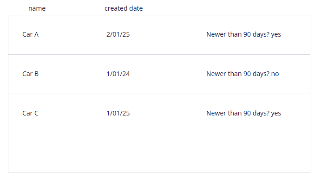321x179 pixels.
Task: Click the 'created date' column header
Action: [124, 8]
